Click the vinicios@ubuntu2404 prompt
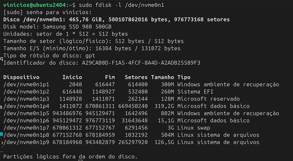 coord(34,5)
